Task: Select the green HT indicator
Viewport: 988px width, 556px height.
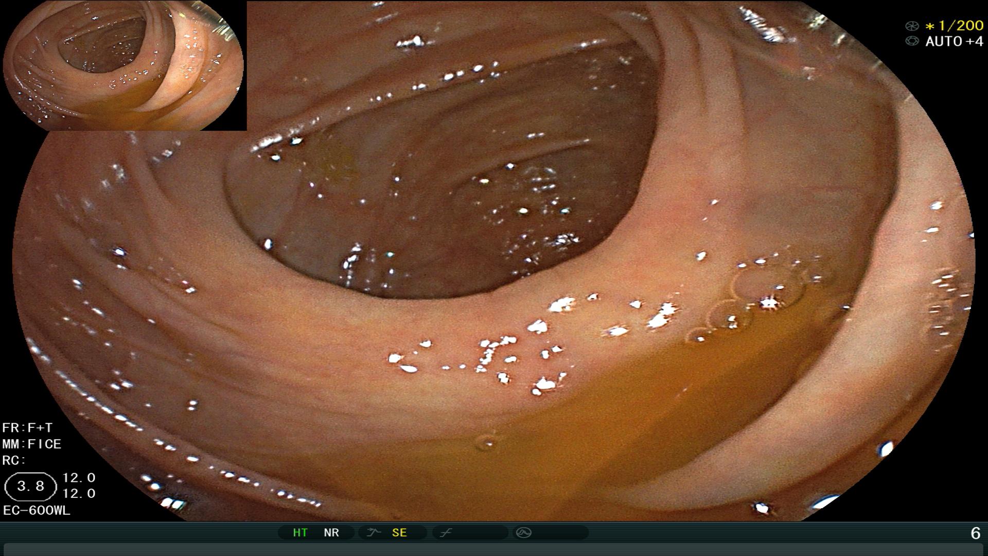Action: pyautogui.click(x=300, y=533)
